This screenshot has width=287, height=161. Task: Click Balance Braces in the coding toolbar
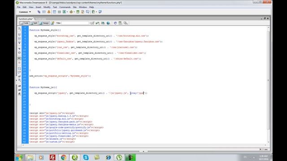pos(19,53)
